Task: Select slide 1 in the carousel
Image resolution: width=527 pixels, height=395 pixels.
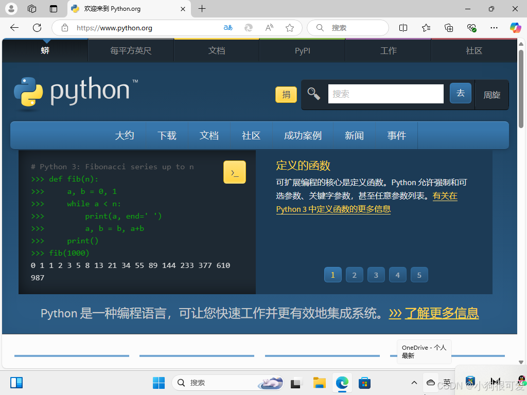Action: pyautogui.click(x=333, y=275)
